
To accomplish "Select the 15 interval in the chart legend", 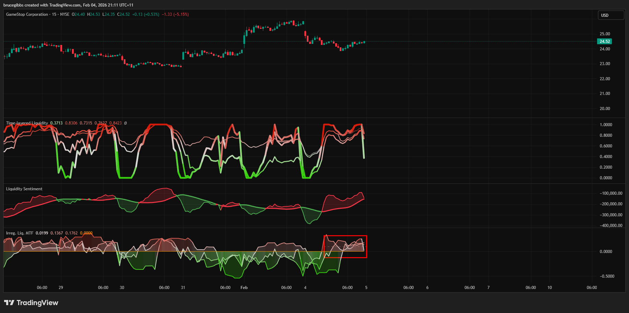I will click(x=54, y=14).
